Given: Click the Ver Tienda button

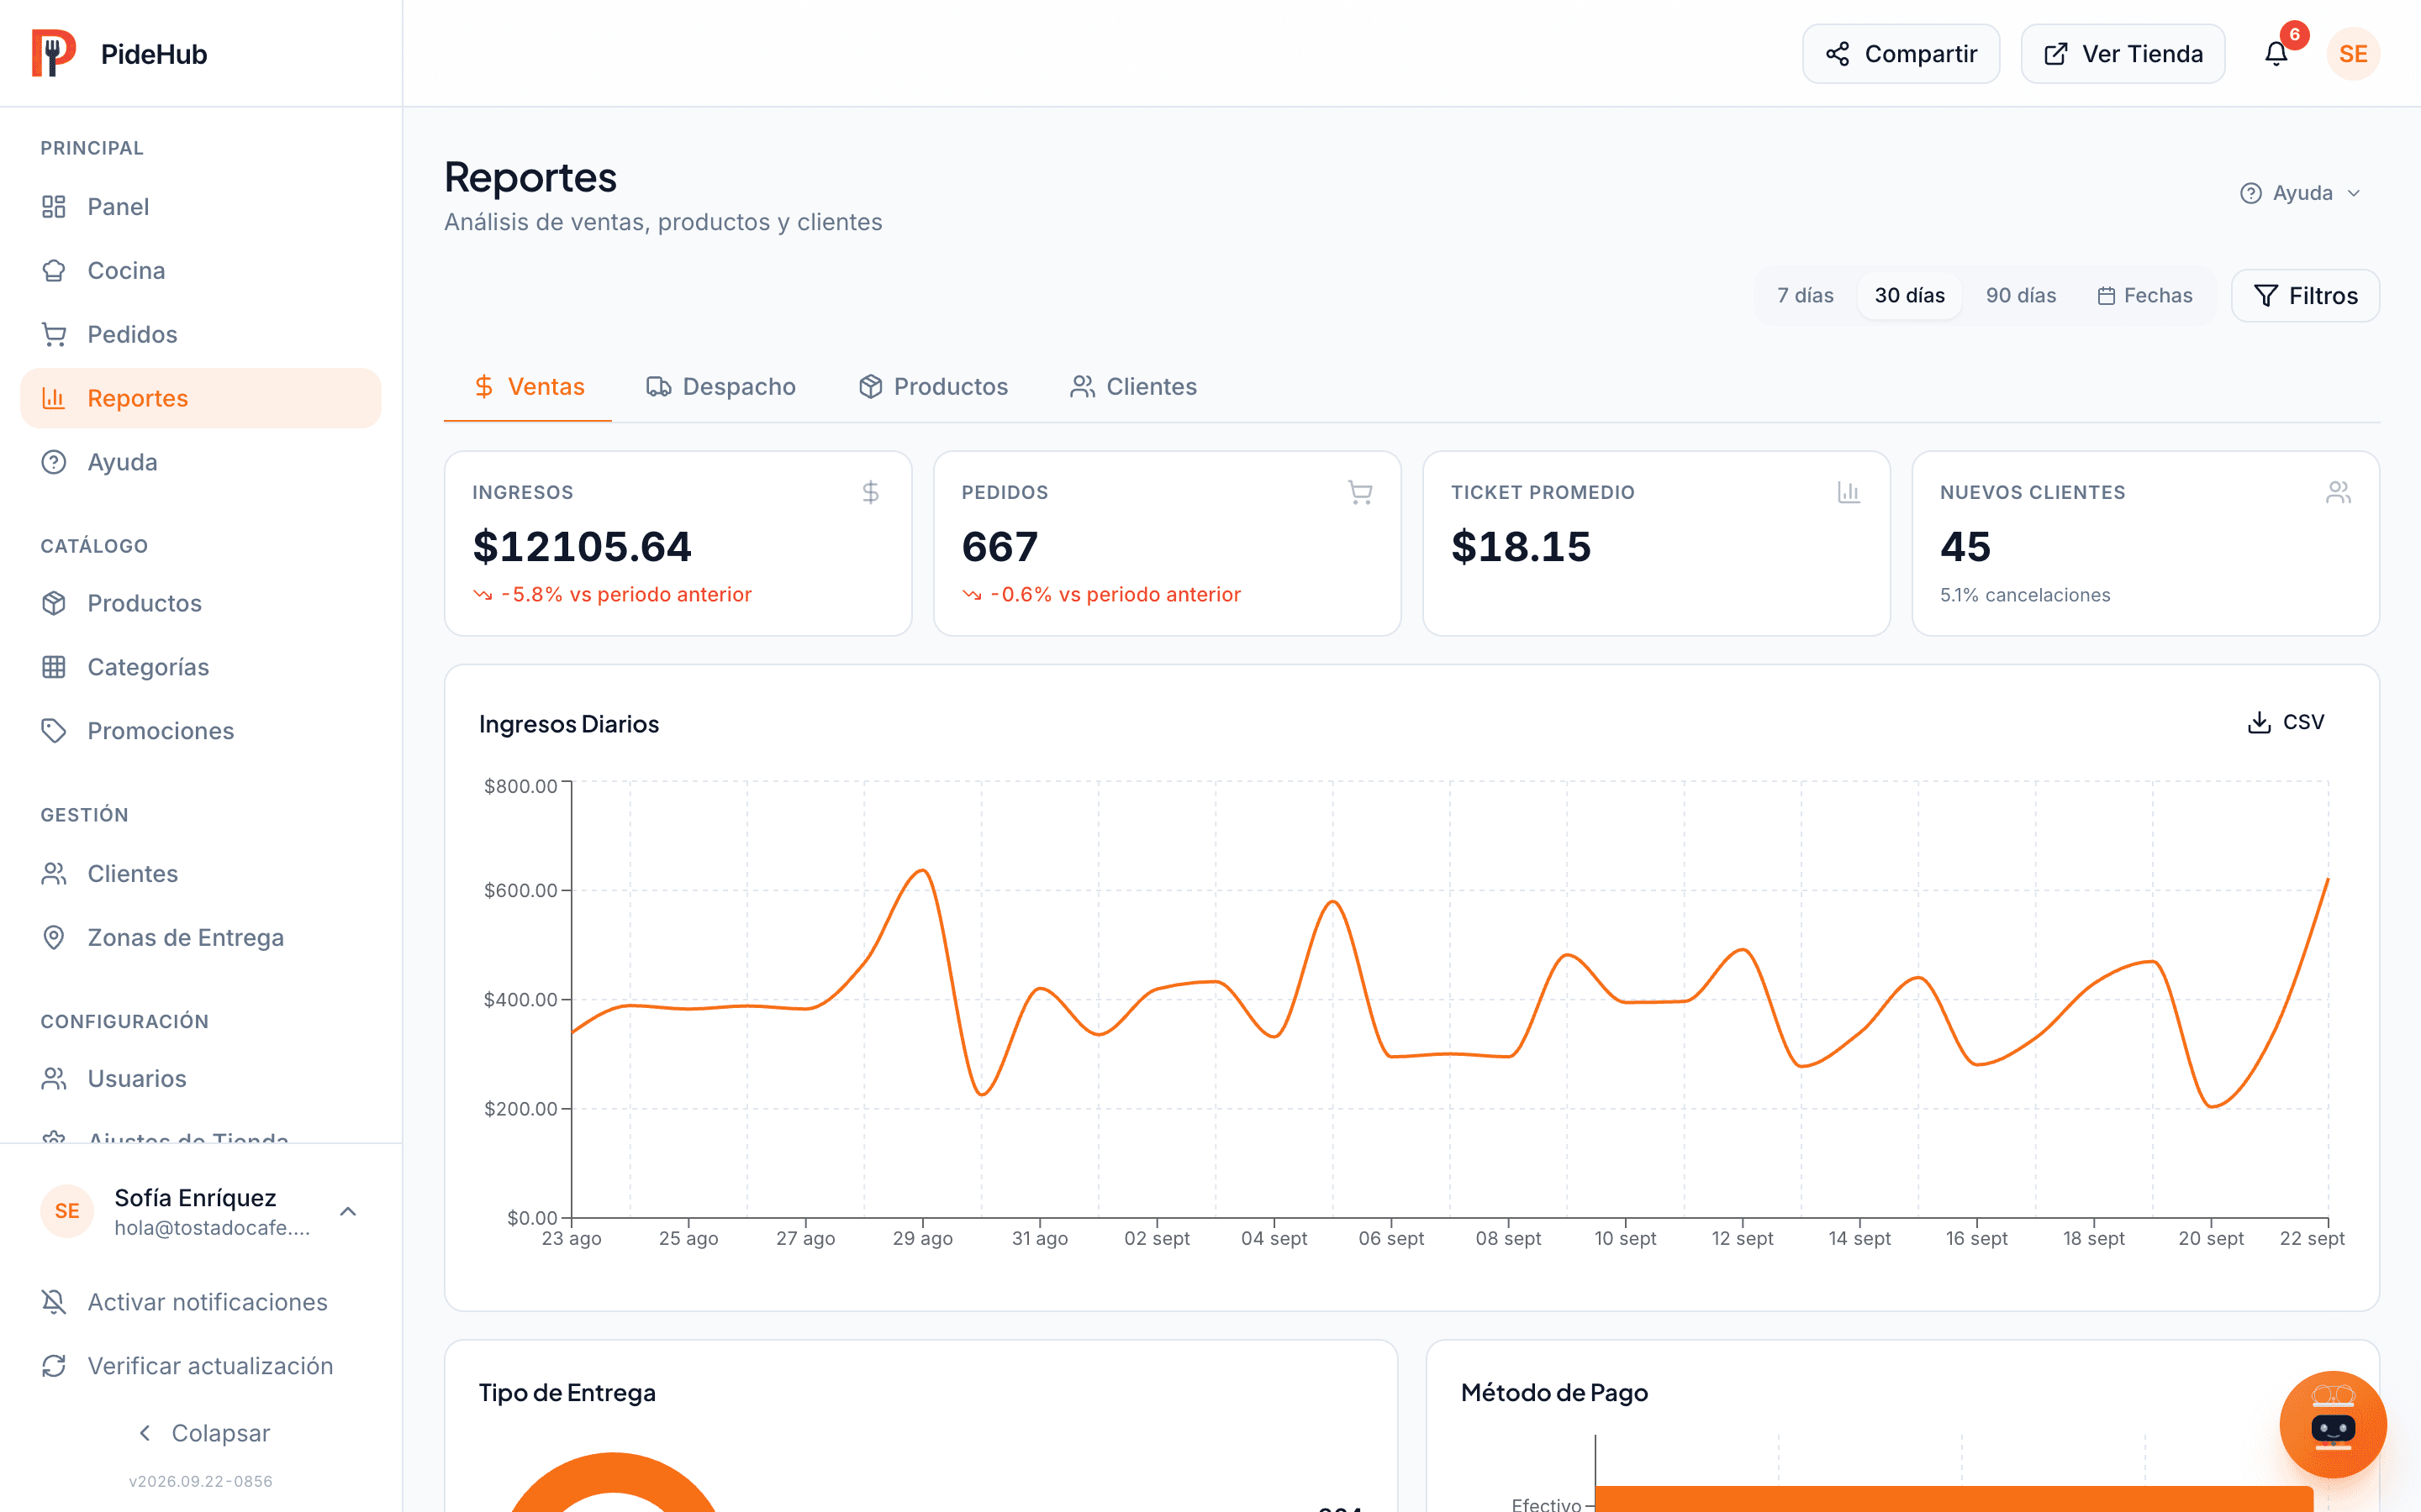Looking at the screenshot, I should pos(2123,54).
